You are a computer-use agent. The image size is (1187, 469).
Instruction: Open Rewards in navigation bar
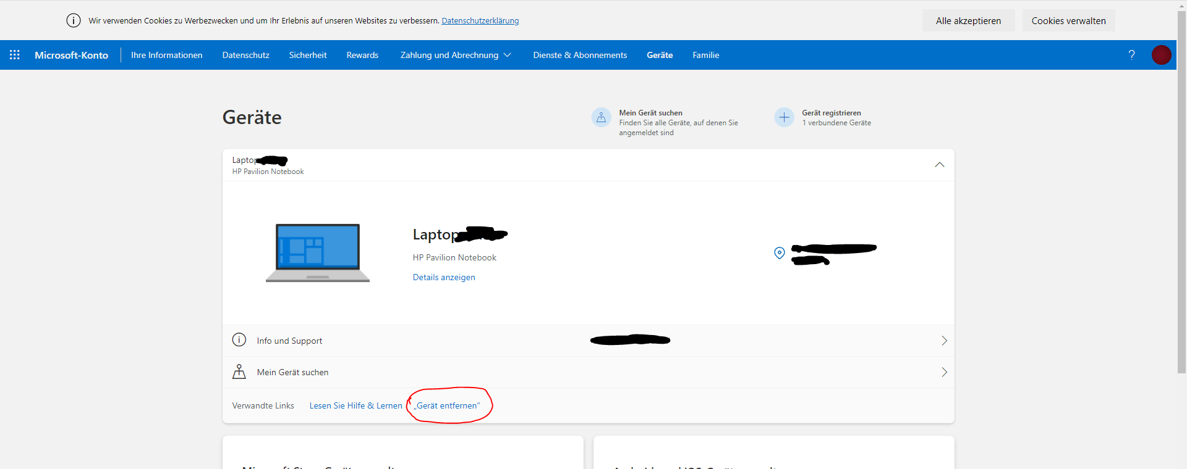[x=362, y=55]
